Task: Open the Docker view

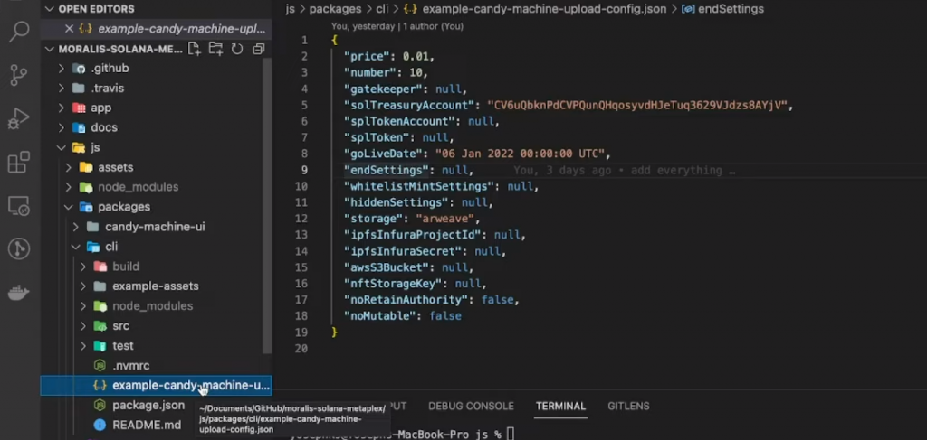Action: coord(20,292)
